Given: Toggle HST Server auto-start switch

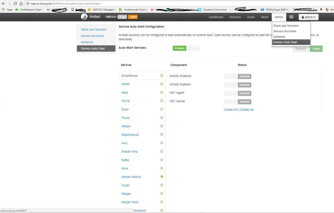Looking at the screenshot, I should [238, 101].
